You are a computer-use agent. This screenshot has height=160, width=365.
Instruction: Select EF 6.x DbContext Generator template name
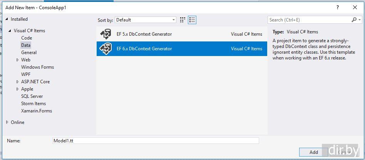[144, 49]
